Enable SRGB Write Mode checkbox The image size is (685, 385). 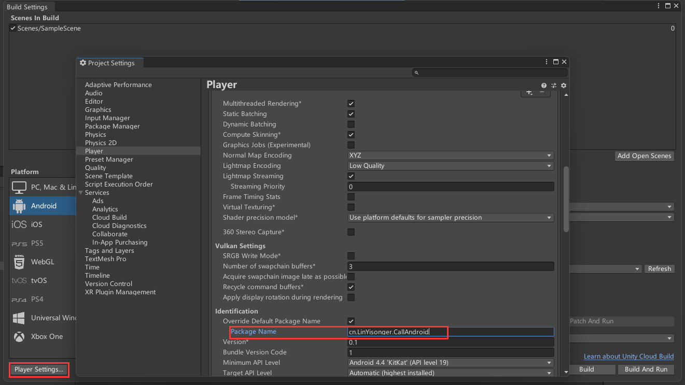click(x=351, y=256)
